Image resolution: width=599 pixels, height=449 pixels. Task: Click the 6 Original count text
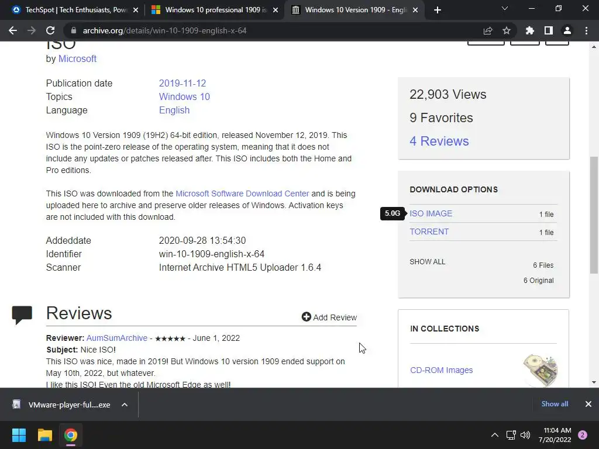[538, 281]
